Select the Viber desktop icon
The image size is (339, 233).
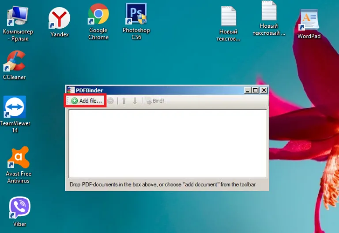tap(19, 211)
